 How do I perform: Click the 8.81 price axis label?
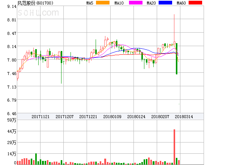[12, 20]
